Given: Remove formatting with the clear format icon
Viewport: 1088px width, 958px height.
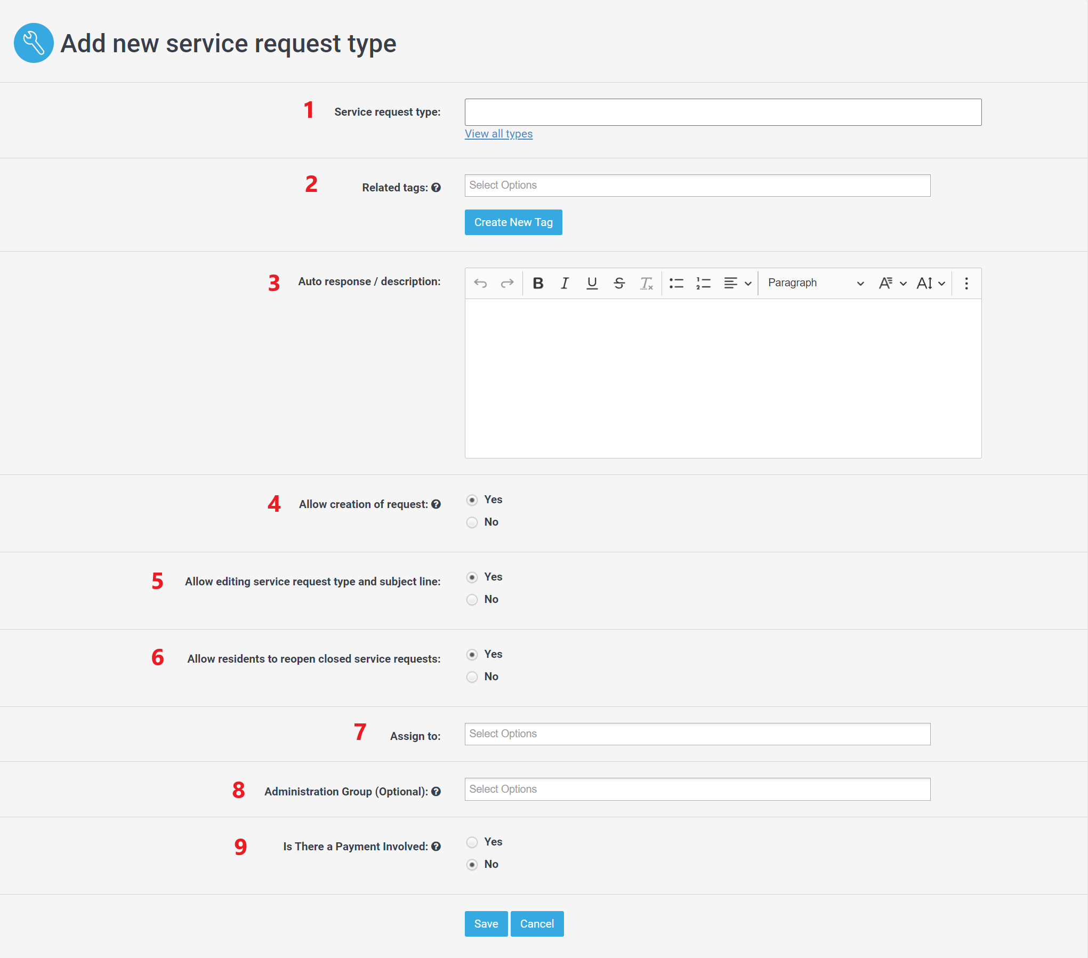Looking at the screenshot, I should (x=646, y=283).
